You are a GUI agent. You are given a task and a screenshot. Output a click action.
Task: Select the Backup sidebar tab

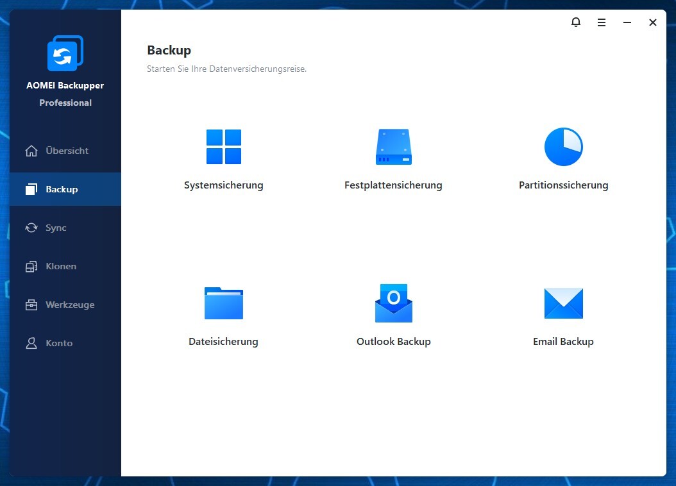tap(62, 189)
